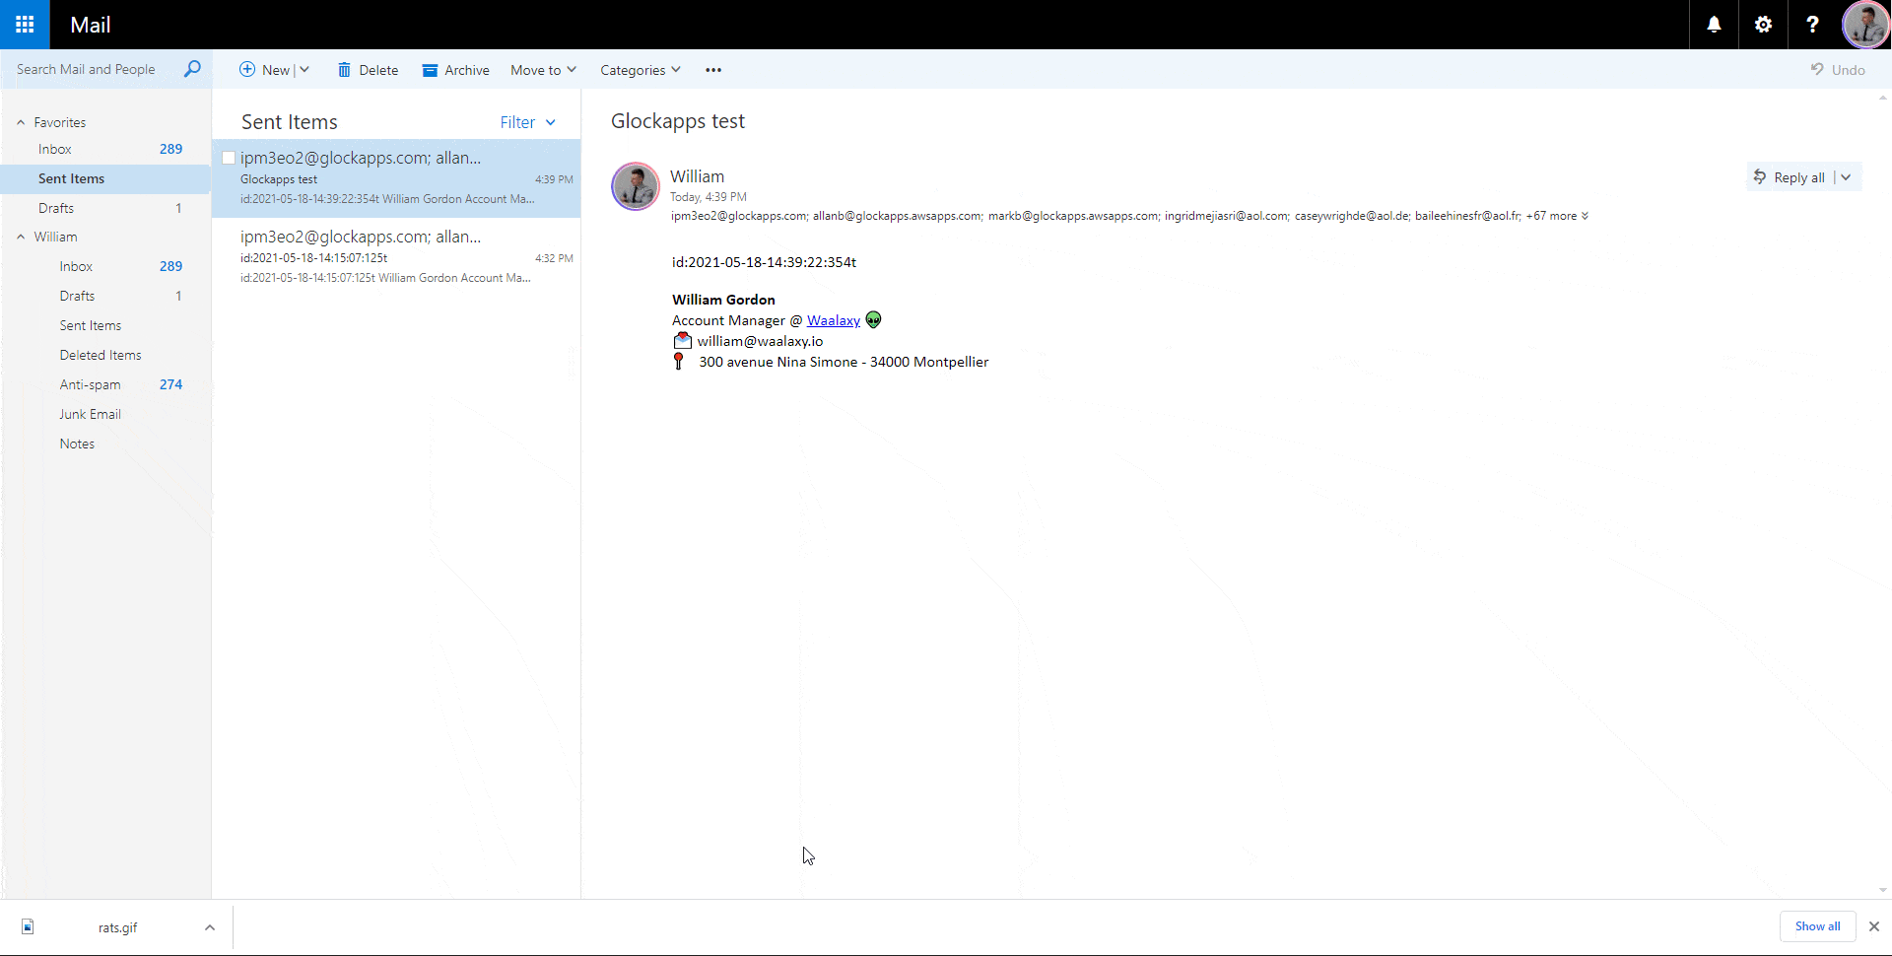
Task: Click the Reply all button
Action: 1790,177
